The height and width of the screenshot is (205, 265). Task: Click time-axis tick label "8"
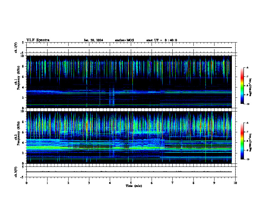193,183
